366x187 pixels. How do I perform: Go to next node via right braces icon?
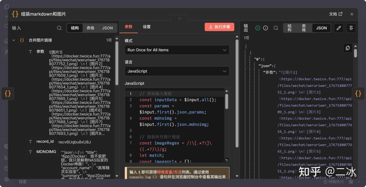pos(358,93)
